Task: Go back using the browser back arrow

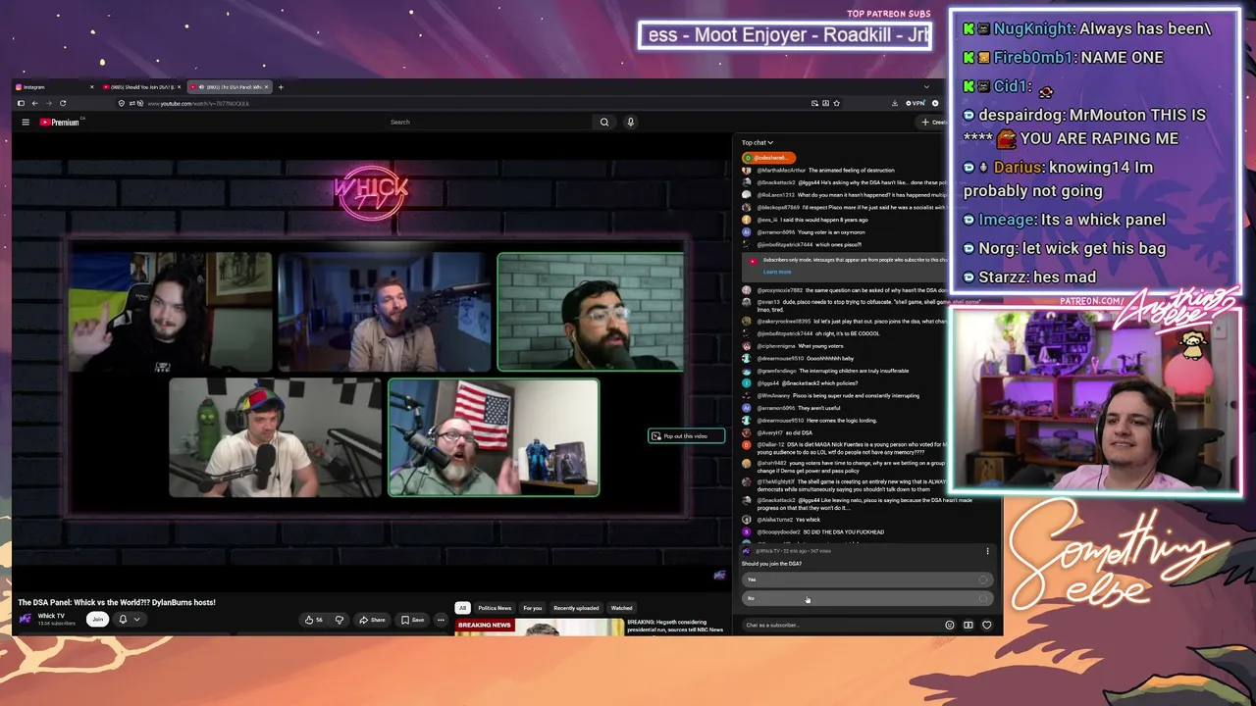Action: tap(34, 103)
